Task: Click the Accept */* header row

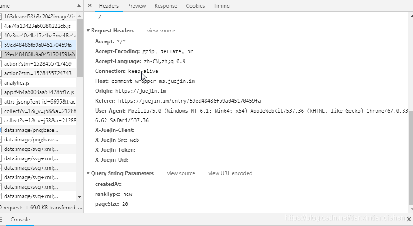Action: pyautogui.click(x=110, y=41)
